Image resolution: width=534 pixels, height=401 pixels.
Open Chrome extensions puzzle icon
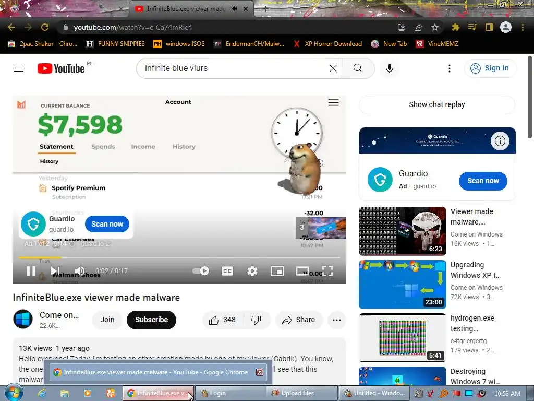click(455, 27)
